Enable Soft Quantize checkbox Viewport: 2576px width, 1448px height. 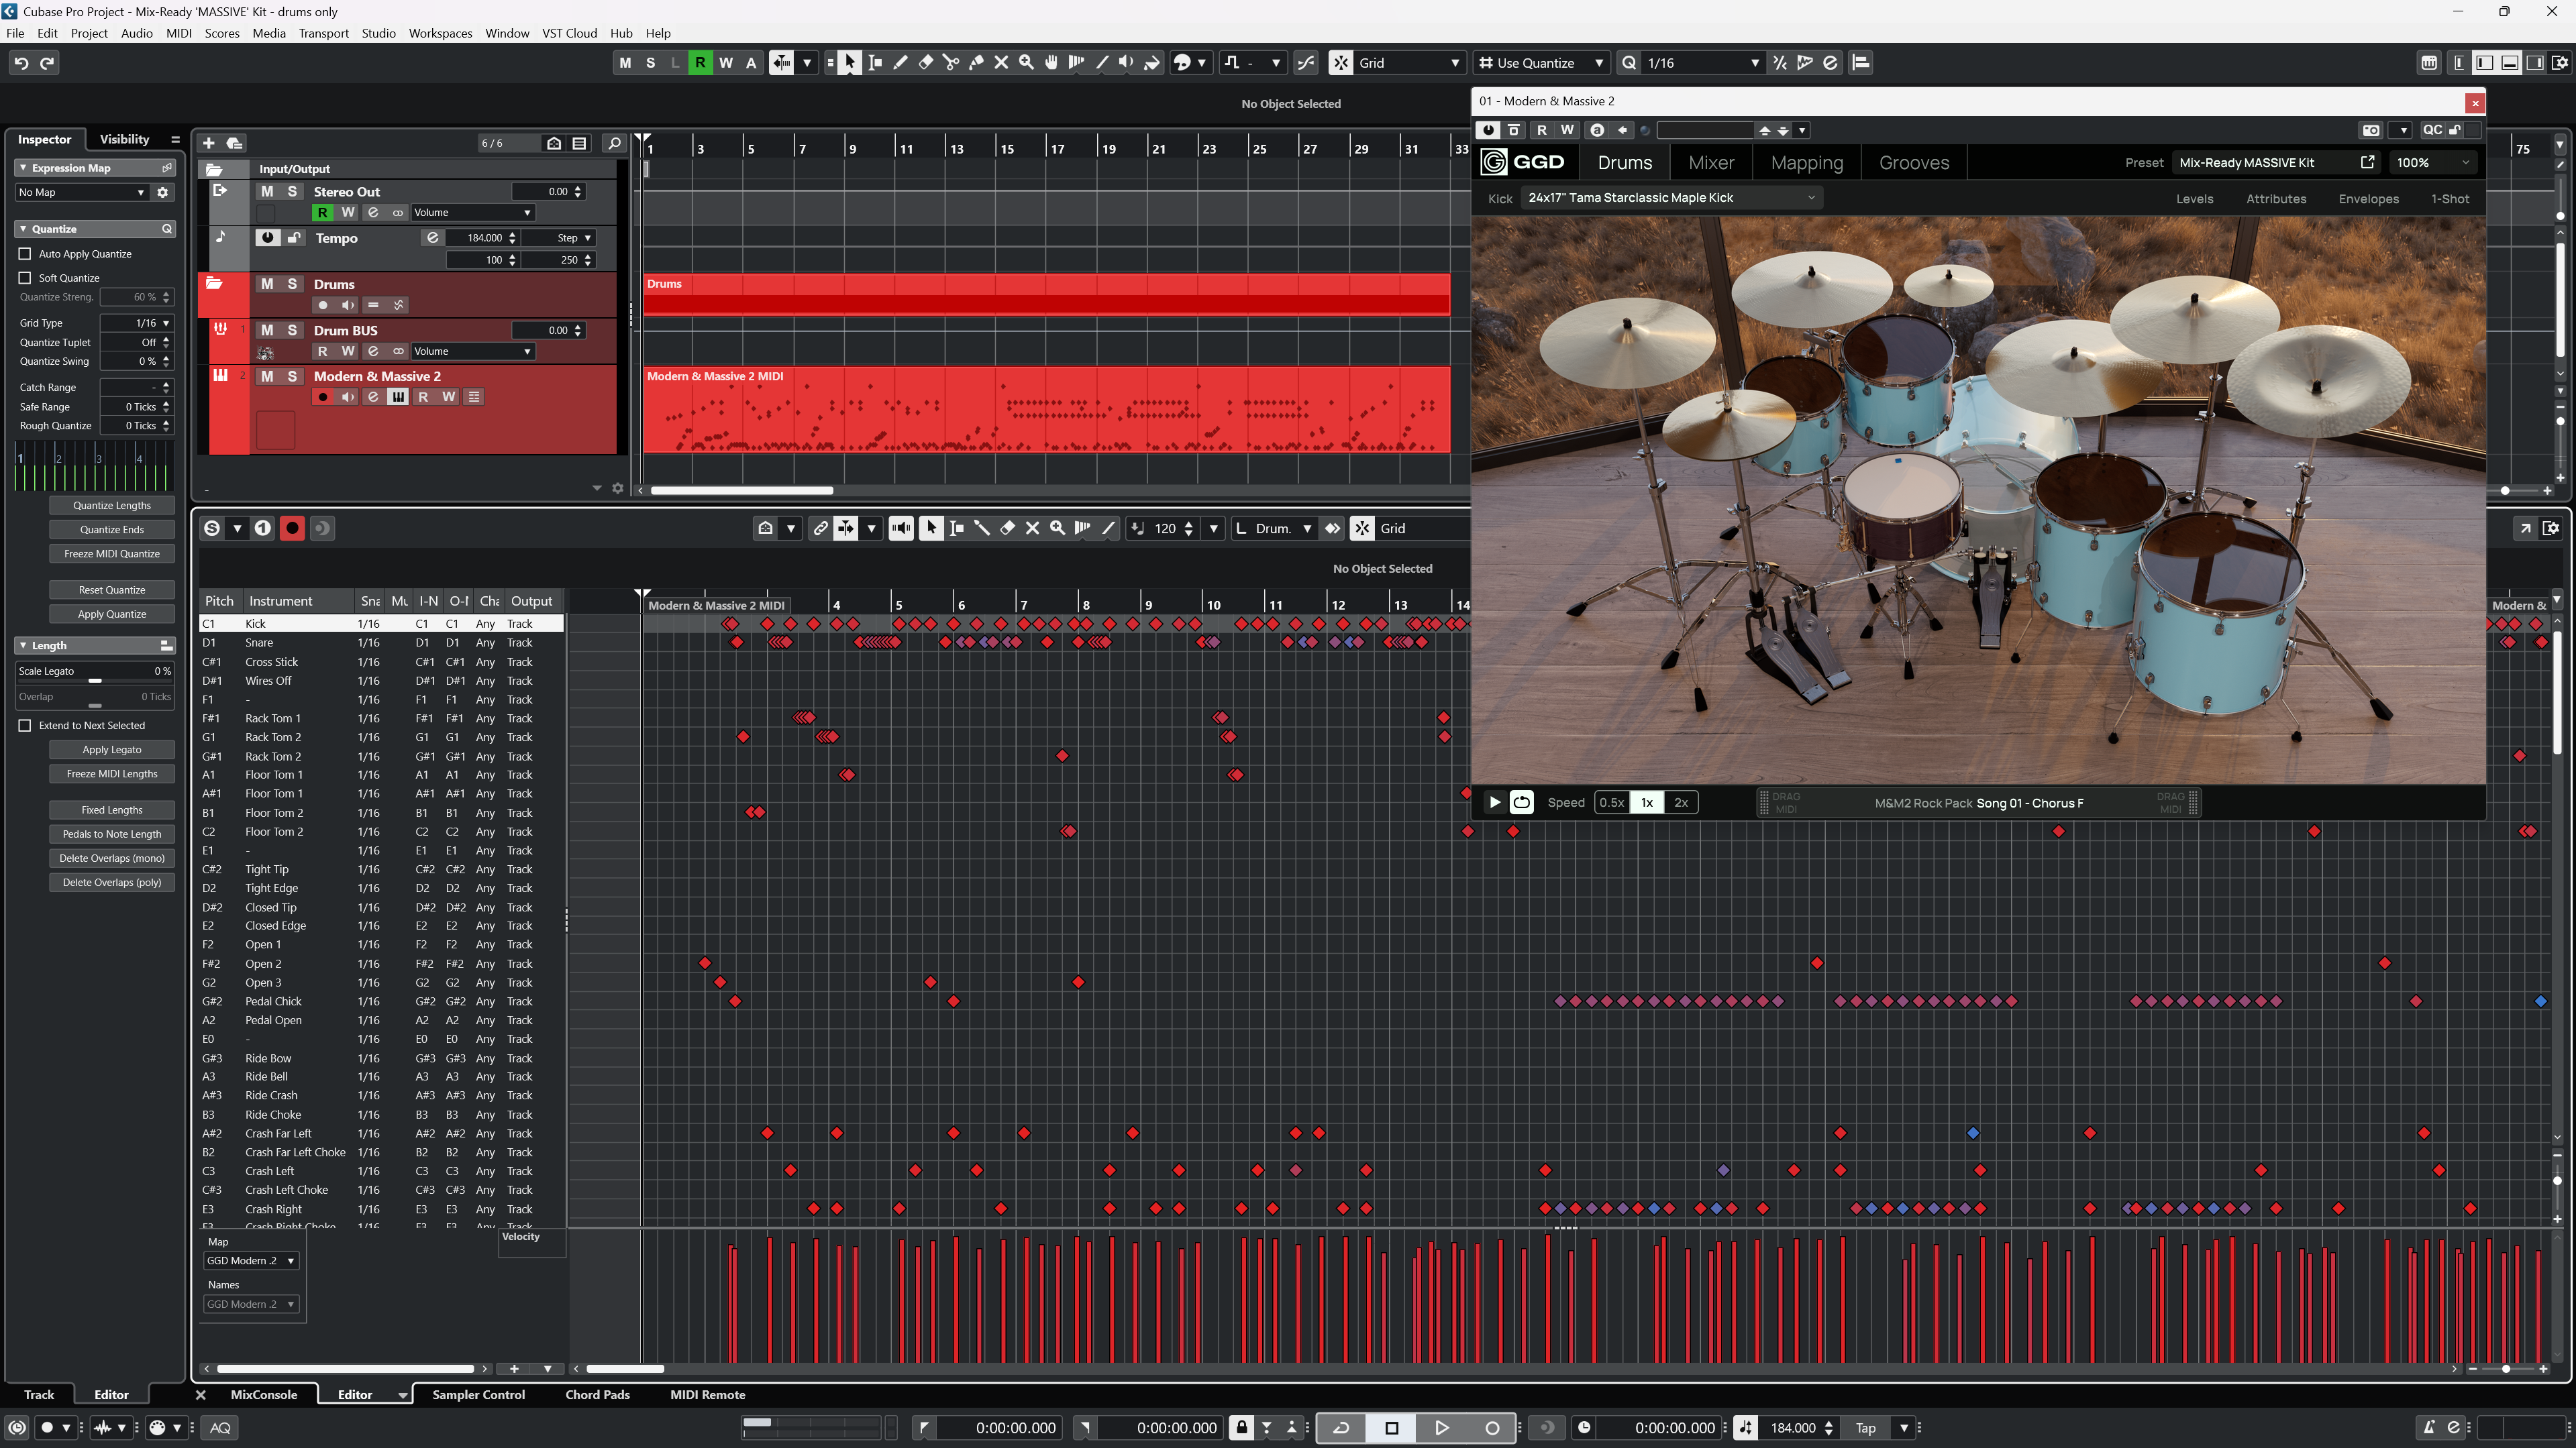(x=25, y=278)
